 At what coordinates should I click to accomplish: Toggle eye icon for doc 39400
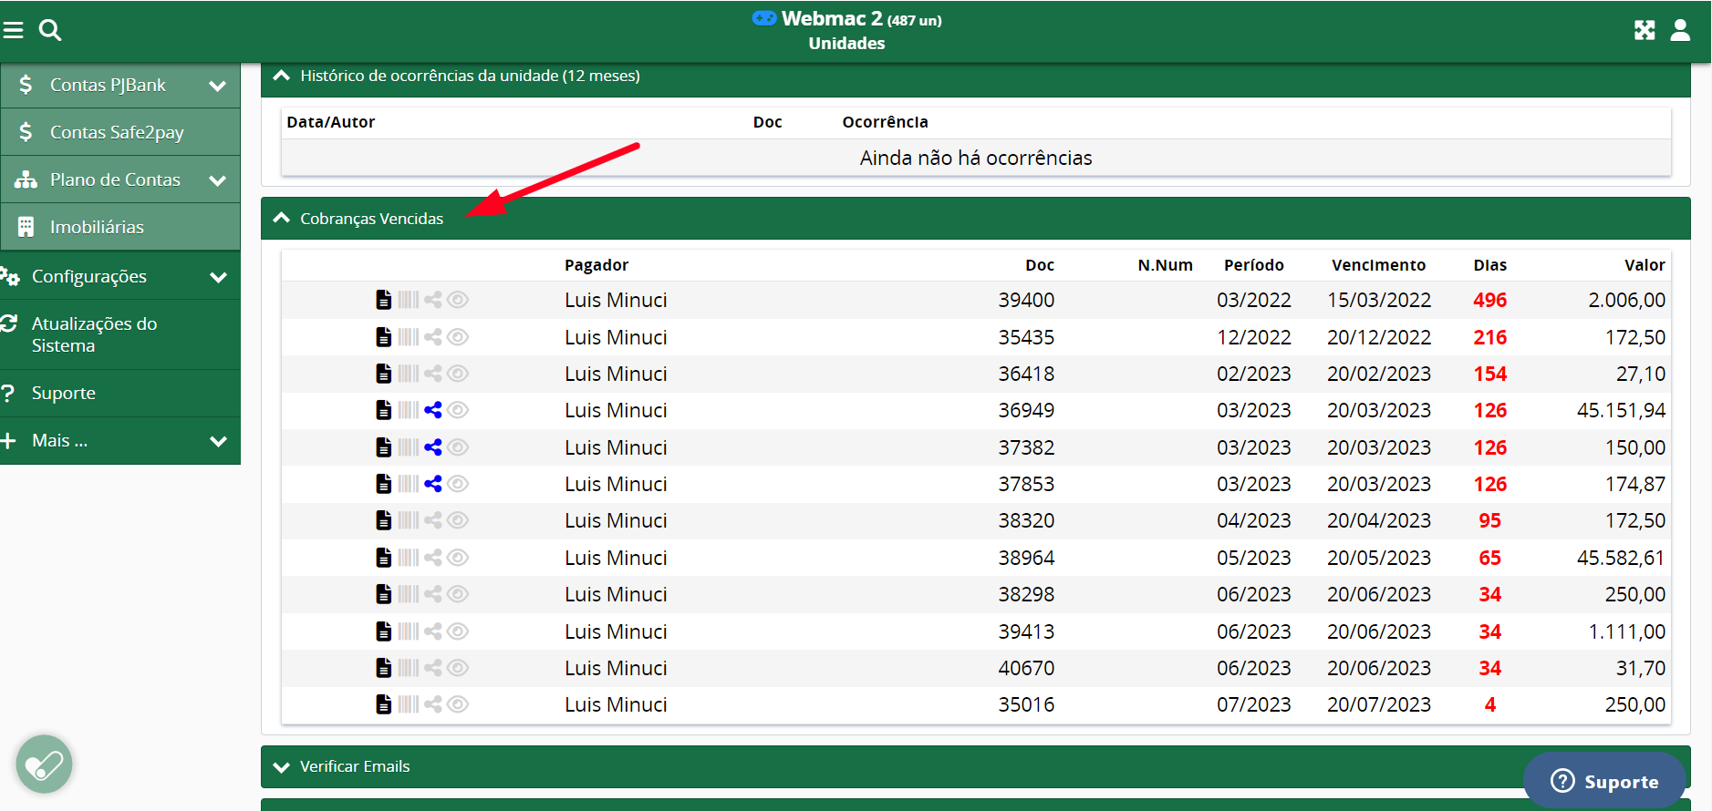tap(458, 300)
